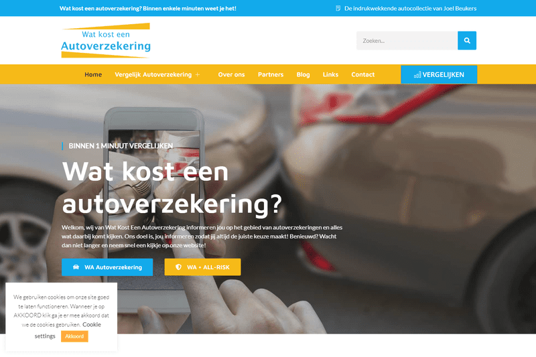536x357 pixels.
Task: Click the orange Akkoord cookie button
Action: (74, 336)
